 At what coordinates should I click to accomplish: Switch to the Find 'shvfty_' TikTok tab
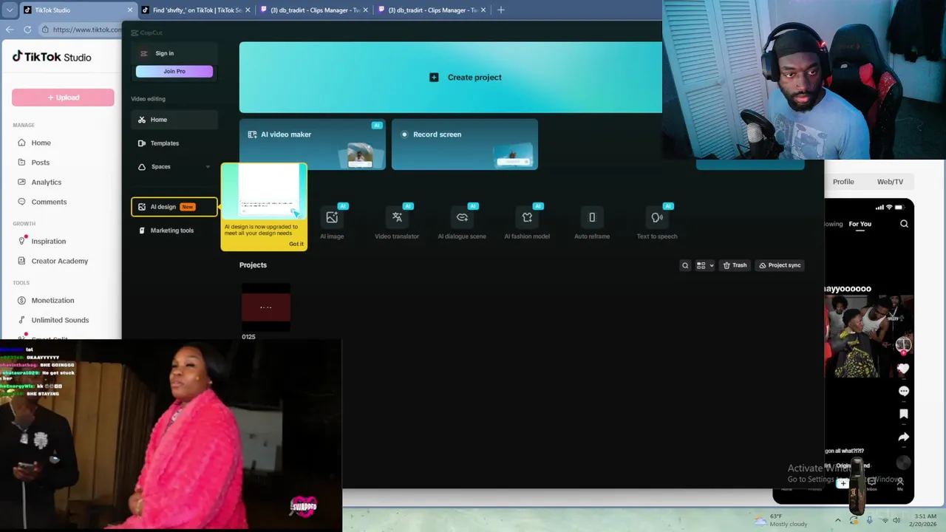196,10
